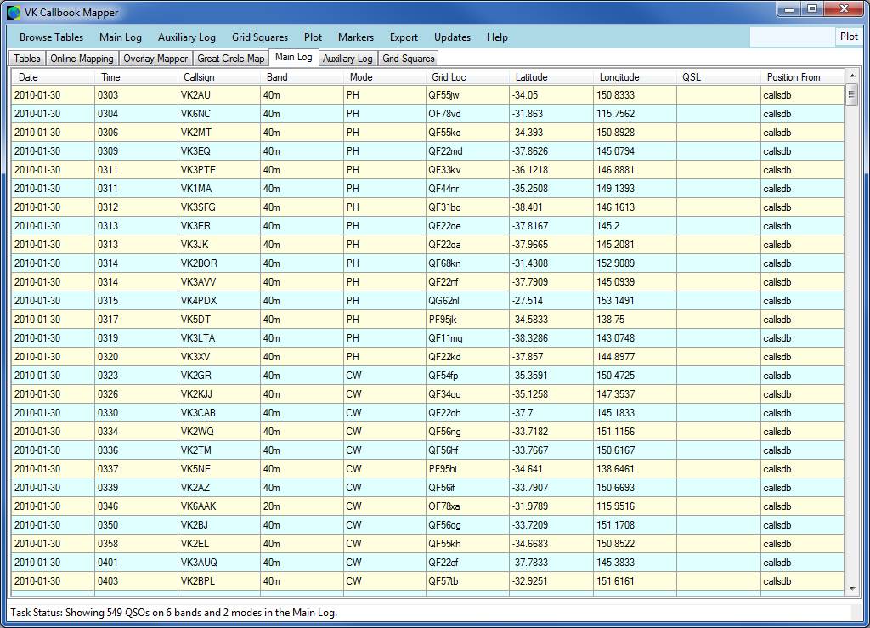Click the Plot button at top right
The height and width of the screenshot is (628, 870).
coord(849,37)
